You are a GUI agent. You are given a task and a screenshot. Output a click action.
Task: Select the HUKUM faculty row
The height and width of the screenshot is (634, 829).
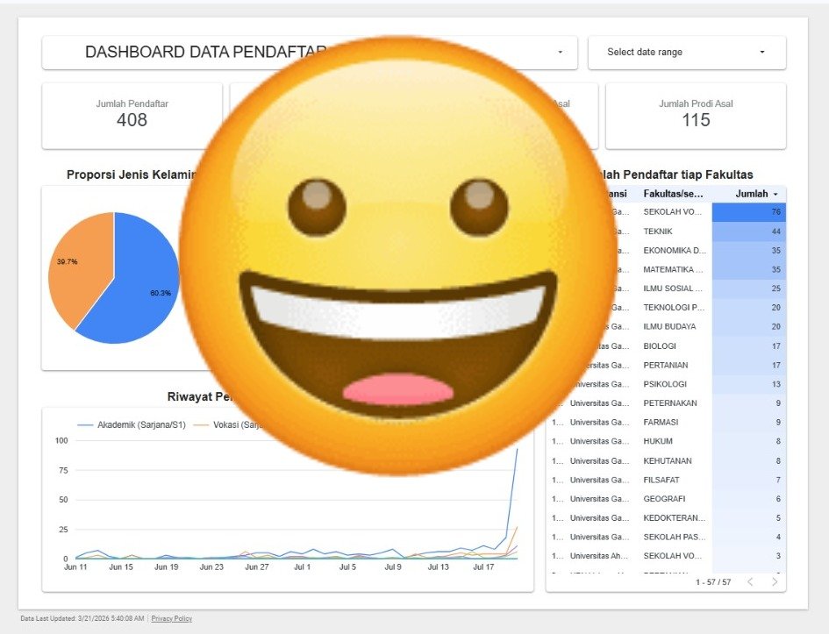point(666,441)
